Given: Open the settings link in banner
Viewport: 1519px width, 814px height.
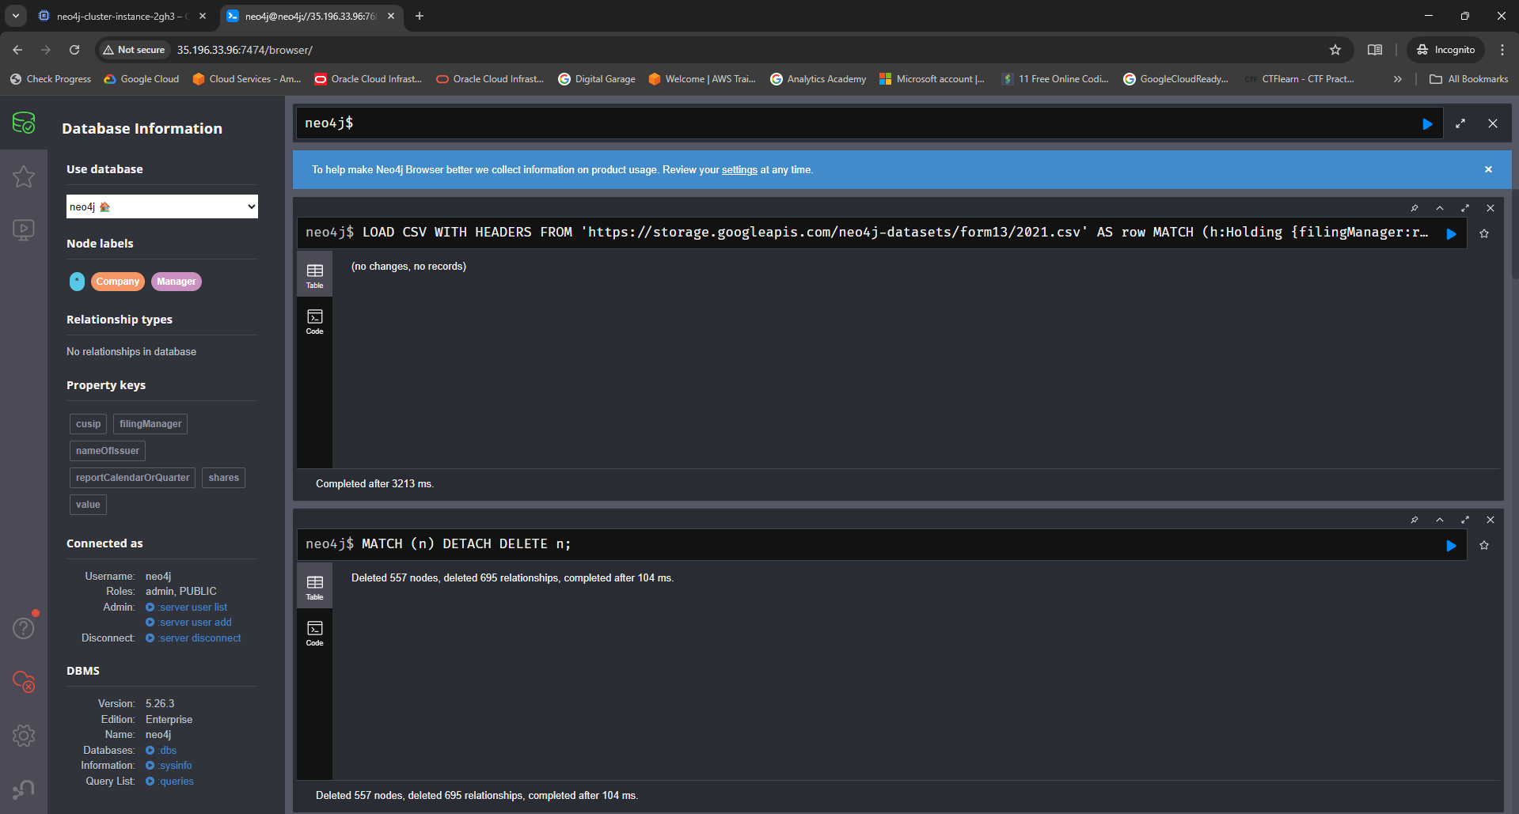Looking at the screenshot, I should pos(739,170).
